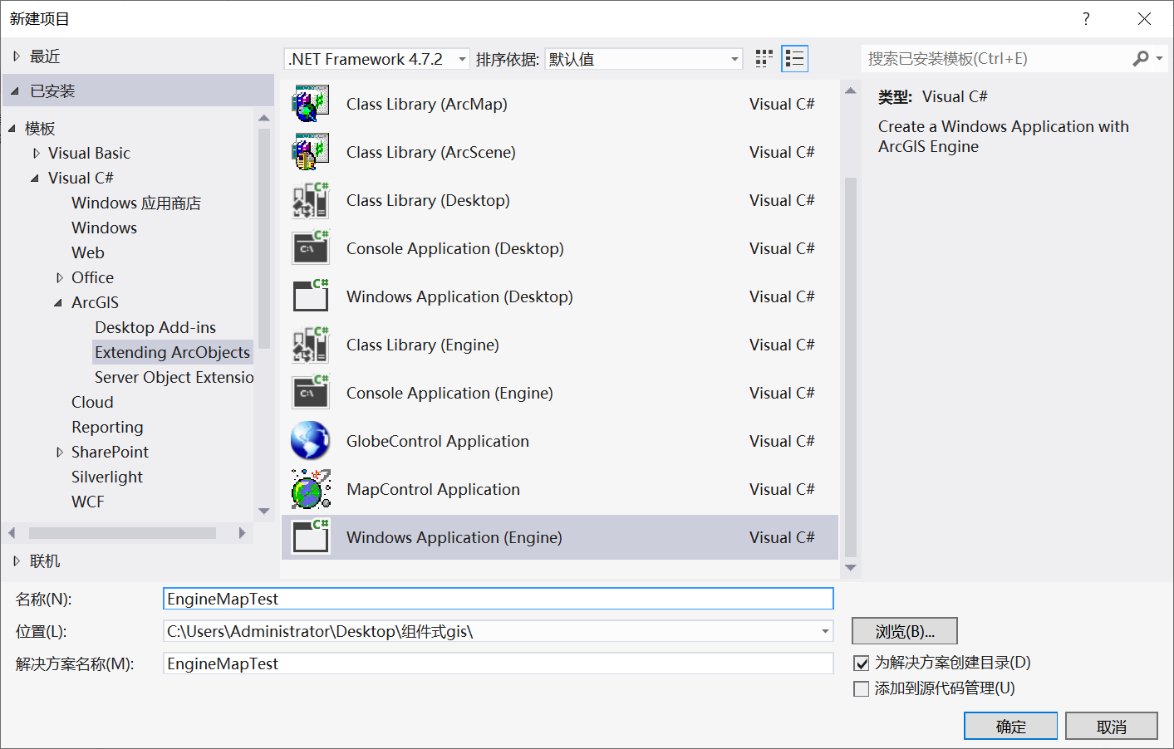Open the location path dropdown arrow
Image resolution: width=1174 pixels, height=749 pixels.
point(825,631)
